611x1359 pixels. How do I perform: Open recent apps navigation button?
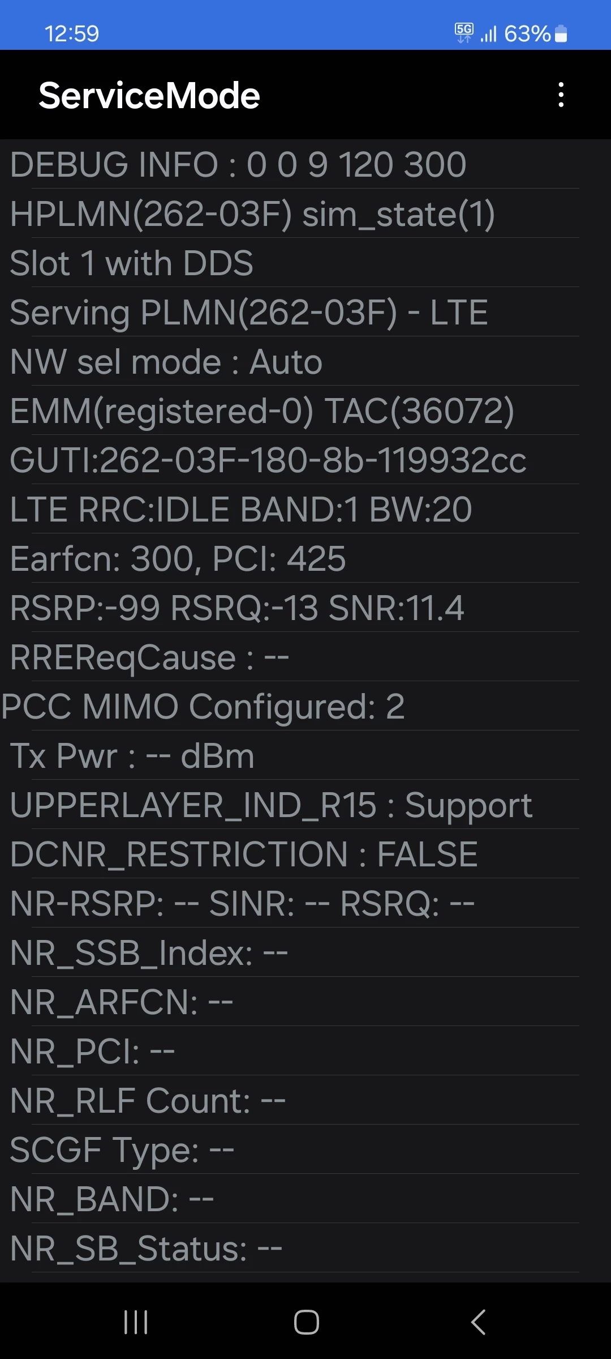point(136,1322)
